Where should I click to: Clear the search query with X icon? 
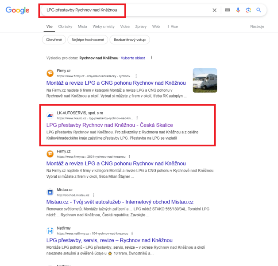tap(214, 10)
